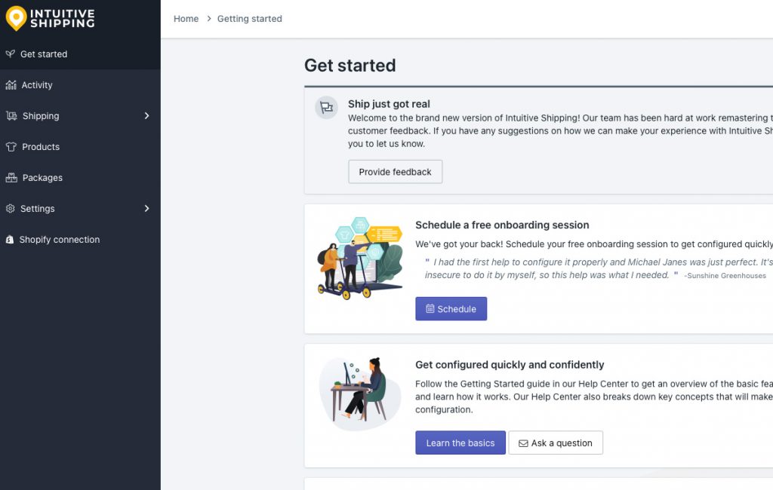
Task: Click the t-shirt icon beside Products
Action: [11, 147]
